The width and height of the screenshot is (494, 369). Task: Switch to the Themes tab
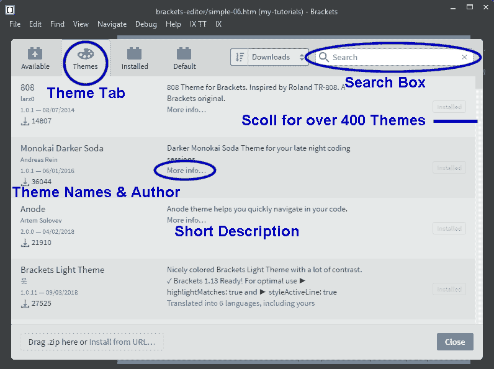[x=85, y=58]
